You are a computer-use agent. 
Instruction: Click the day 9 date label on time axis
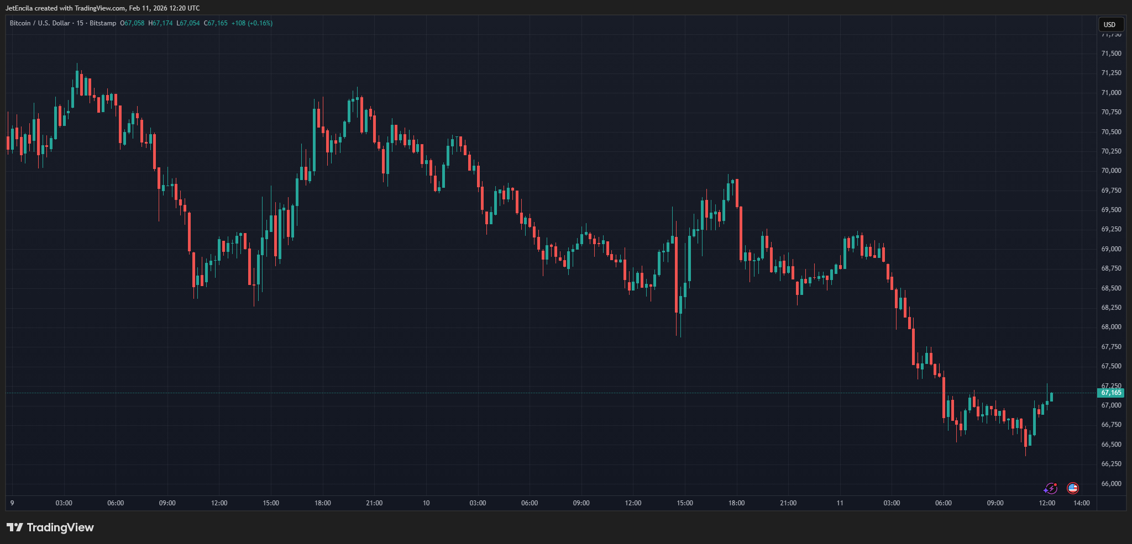coord(12,503)
